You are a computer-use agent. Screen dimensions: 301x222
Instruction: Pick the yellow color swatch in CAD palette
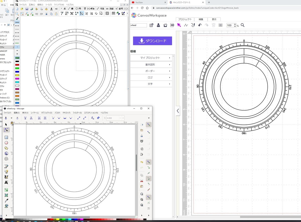point(17,75)
